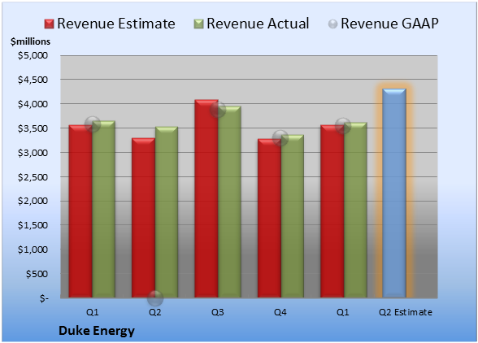Screen dimensions: 478x343
Task: Click the 'Q3' category label
Action: tap(218, 312)
